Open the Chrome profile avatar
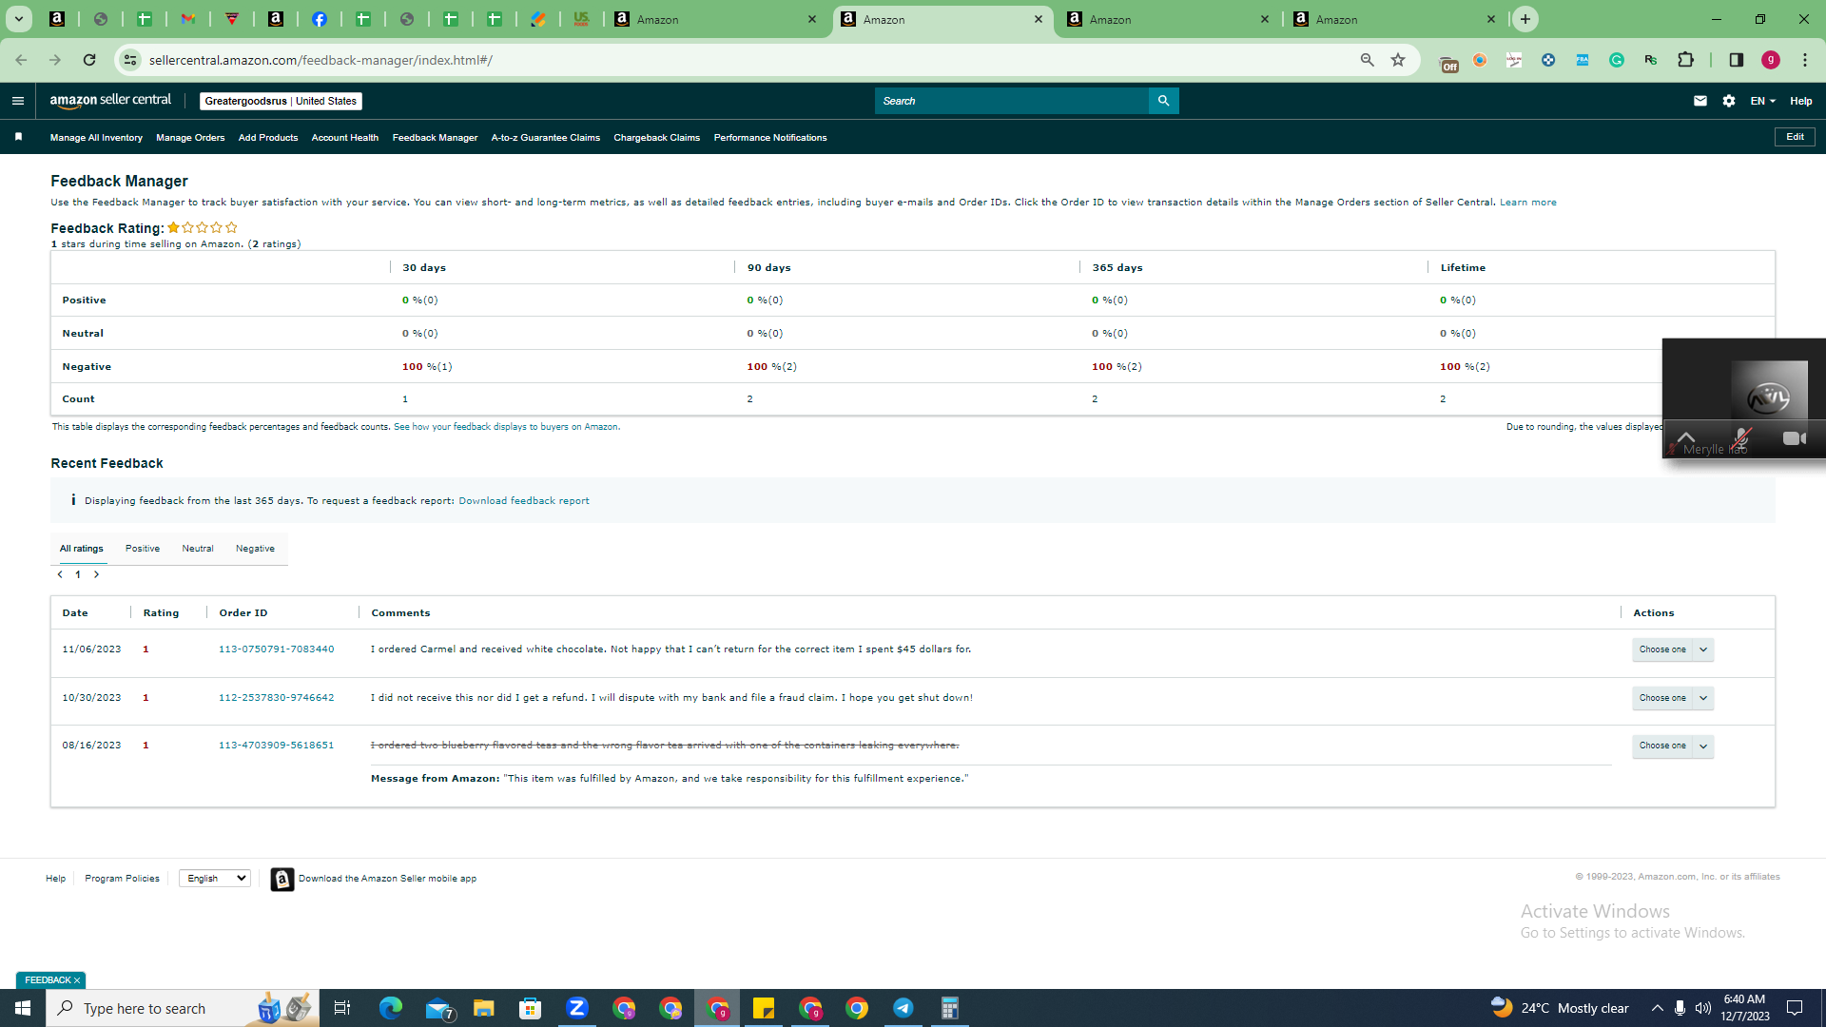Viewport: 1826px width, 1027px height. 1771,60
